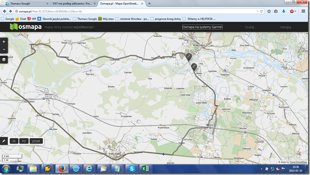Expand the URL bar history dropdown
Viewport: 310px width, 175px height.
(x=258, y=12)
